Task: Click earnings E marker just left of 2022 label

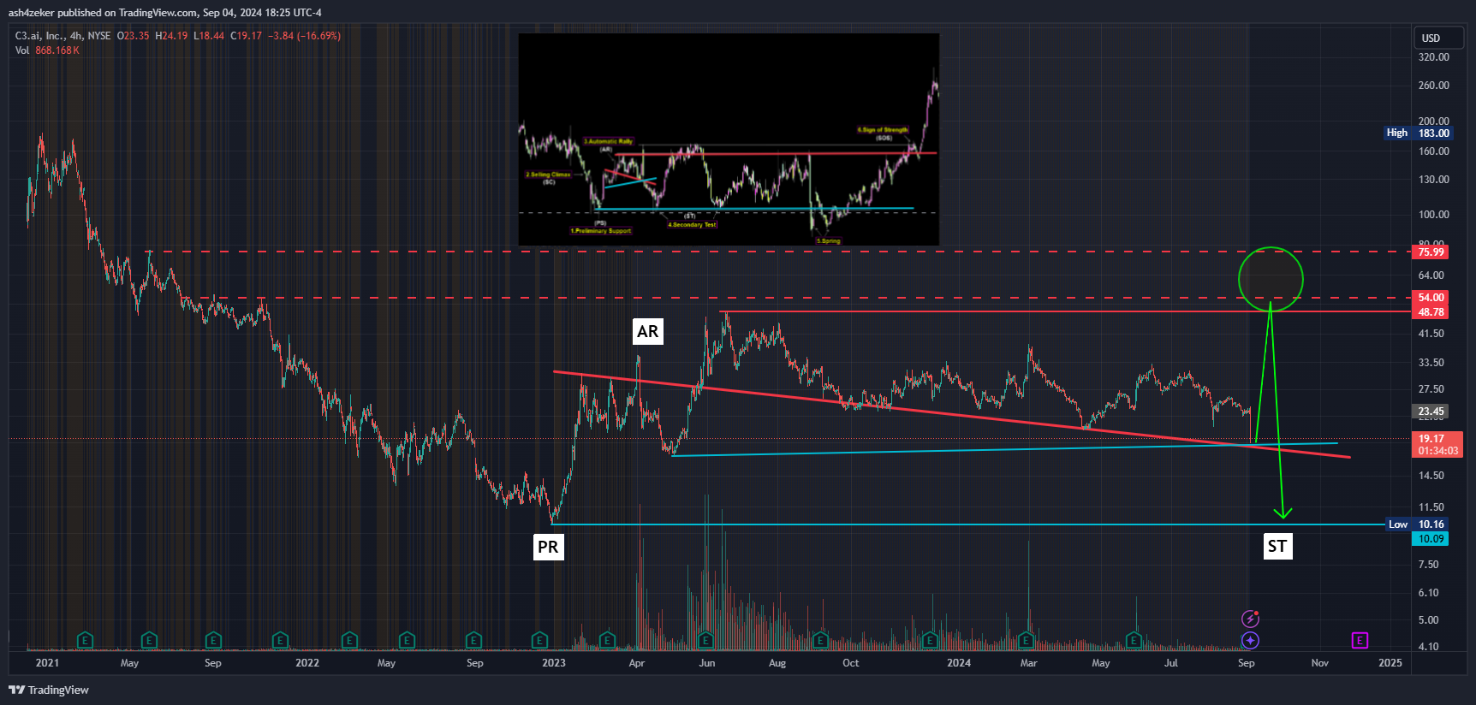Action: pyautogui.click(x=280, y=640)
